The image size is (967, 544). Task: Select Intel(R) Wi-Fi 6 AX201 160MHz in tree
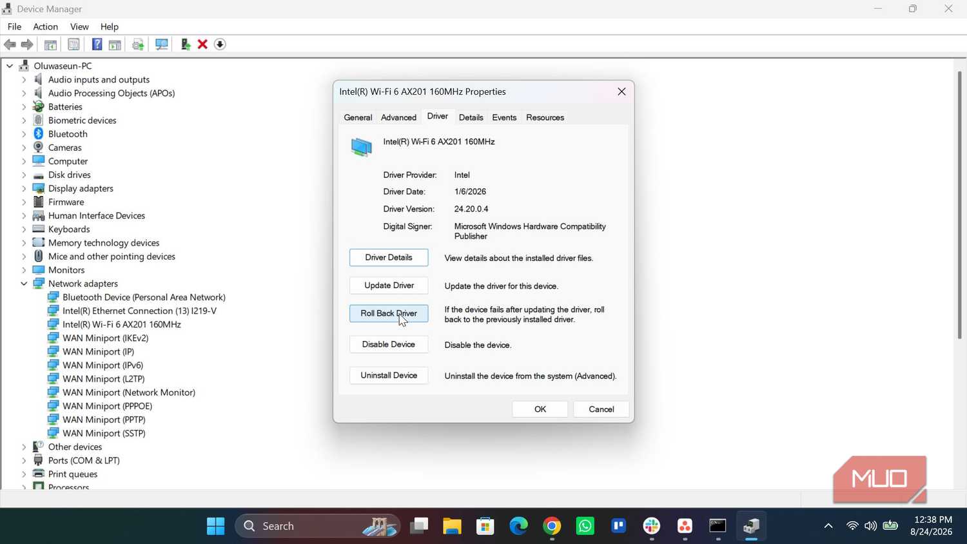(x=122, y=324)
